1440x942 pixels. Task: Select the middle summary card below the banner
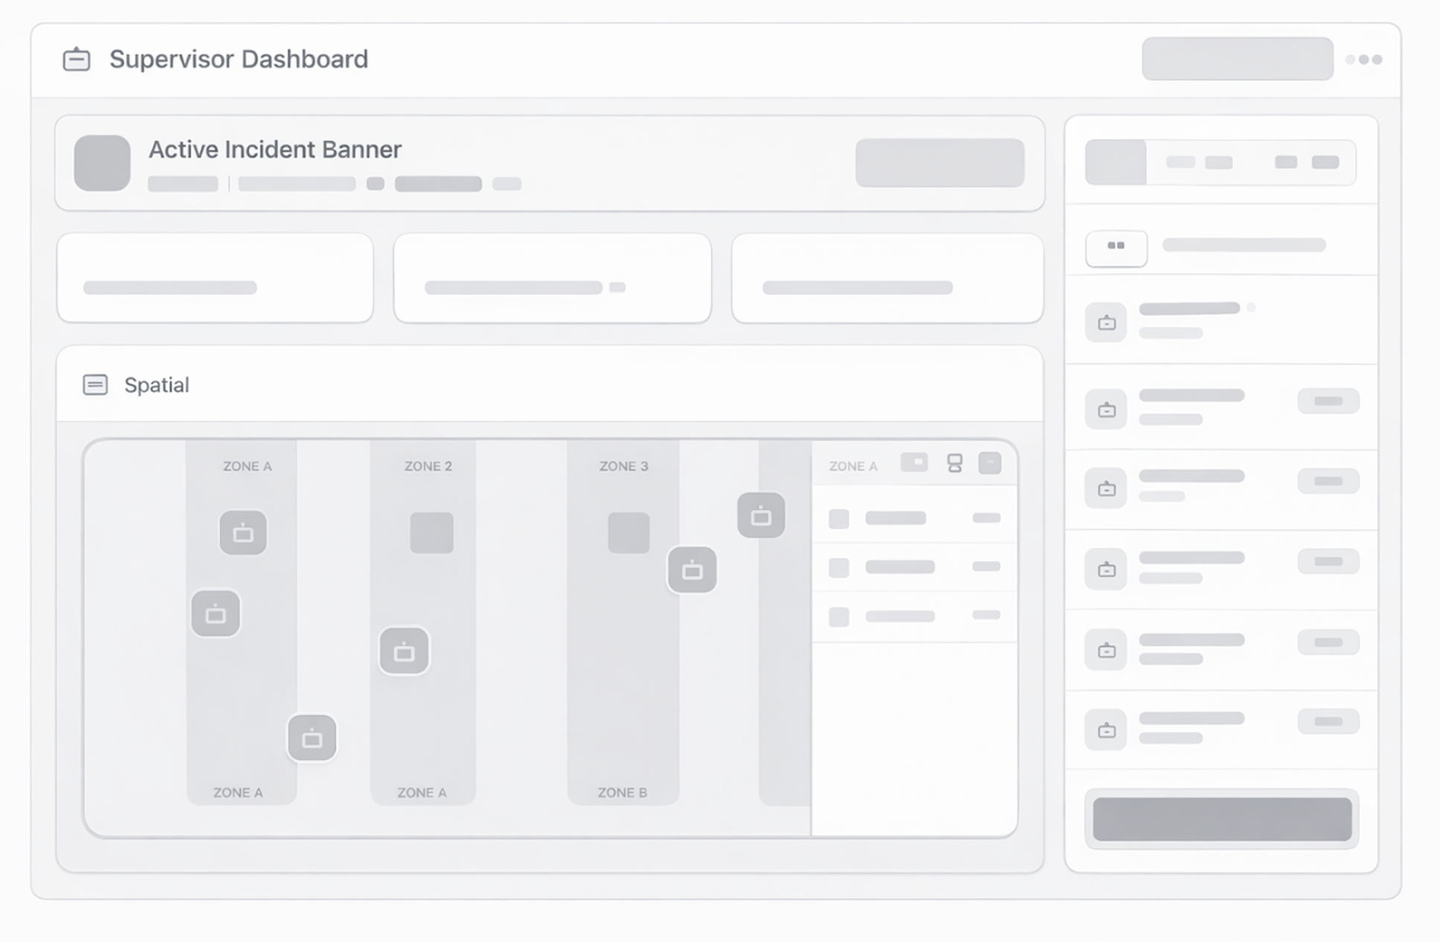pos(551,277)
